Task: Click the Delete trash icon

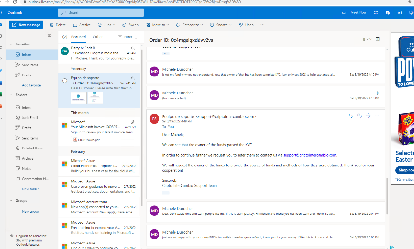Action: pyautogui.click(x=52, y=25)
